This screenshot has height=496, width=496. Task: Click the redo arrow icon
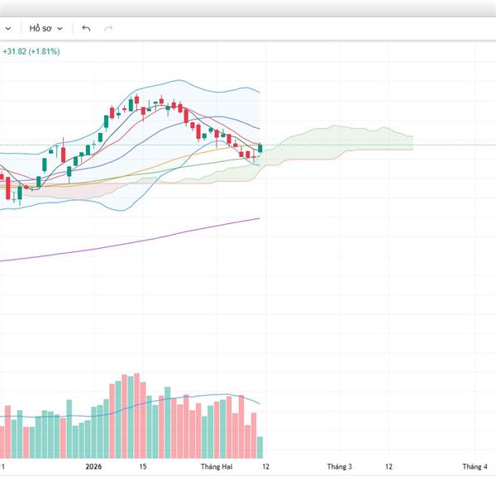click(108, 28)
